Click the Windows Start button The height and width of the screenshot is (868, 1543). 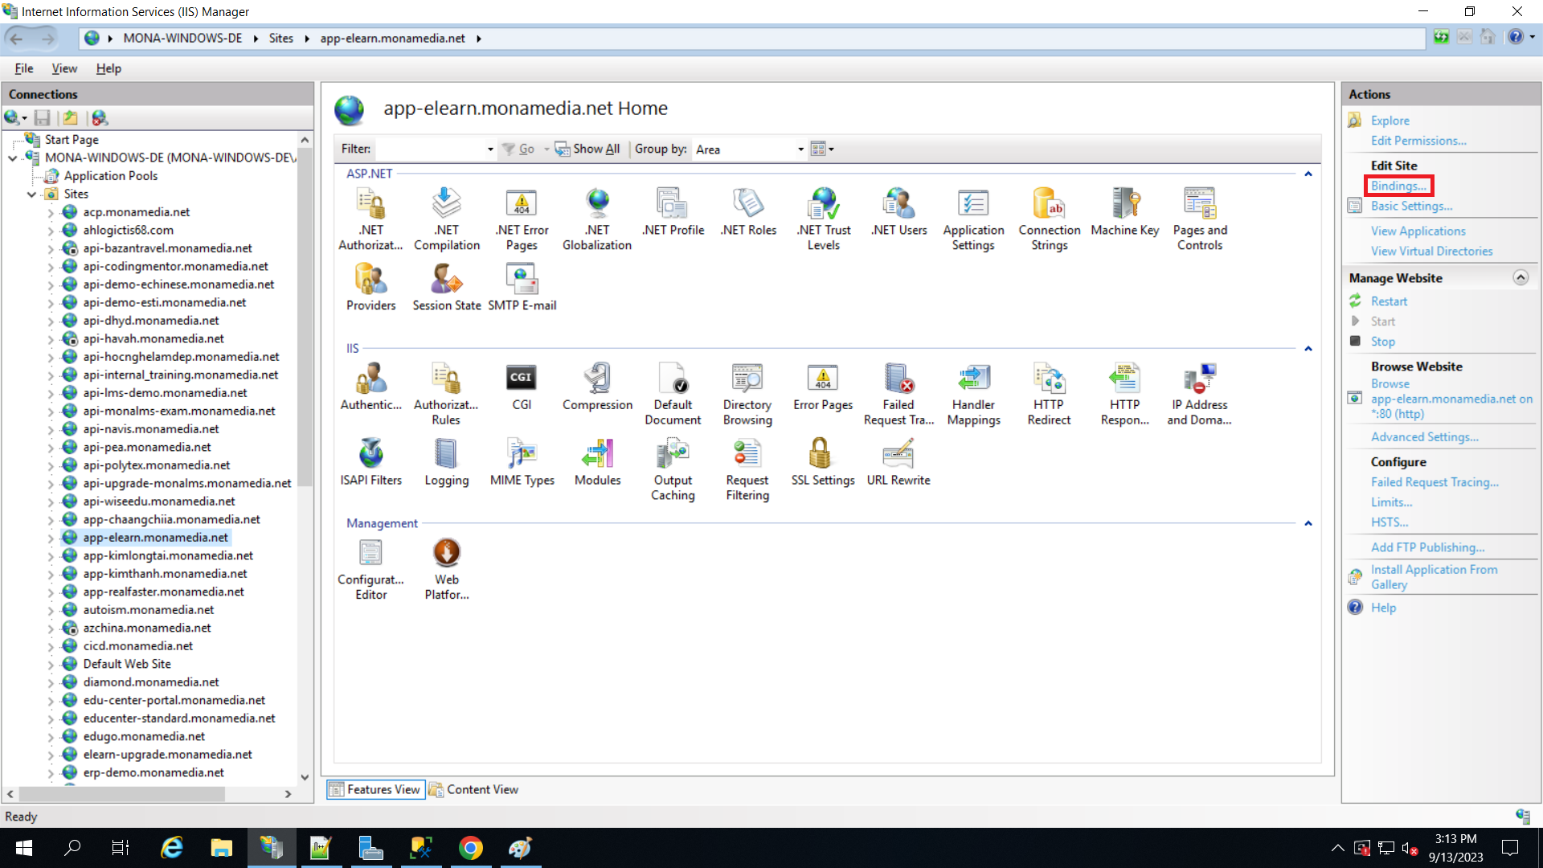coord(24,848)
